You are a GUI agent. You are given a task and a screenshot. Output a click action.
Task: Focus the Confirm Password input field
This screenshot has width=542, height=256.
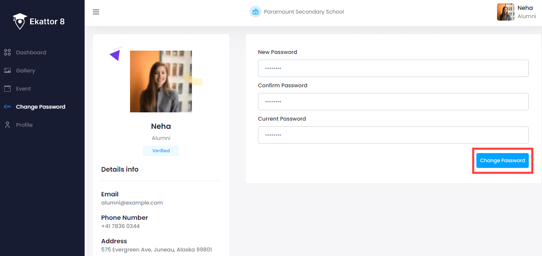[393, 102]
